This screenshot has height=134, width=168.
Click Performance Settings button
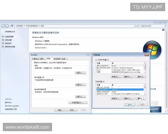[x=80, y=73]
